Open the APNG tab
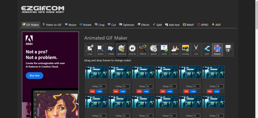 pos(203,25)
